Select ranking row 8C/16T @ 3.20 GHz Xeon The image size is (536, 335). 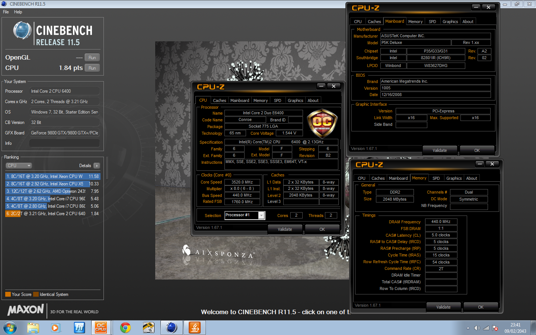click(x=52, y=176)
